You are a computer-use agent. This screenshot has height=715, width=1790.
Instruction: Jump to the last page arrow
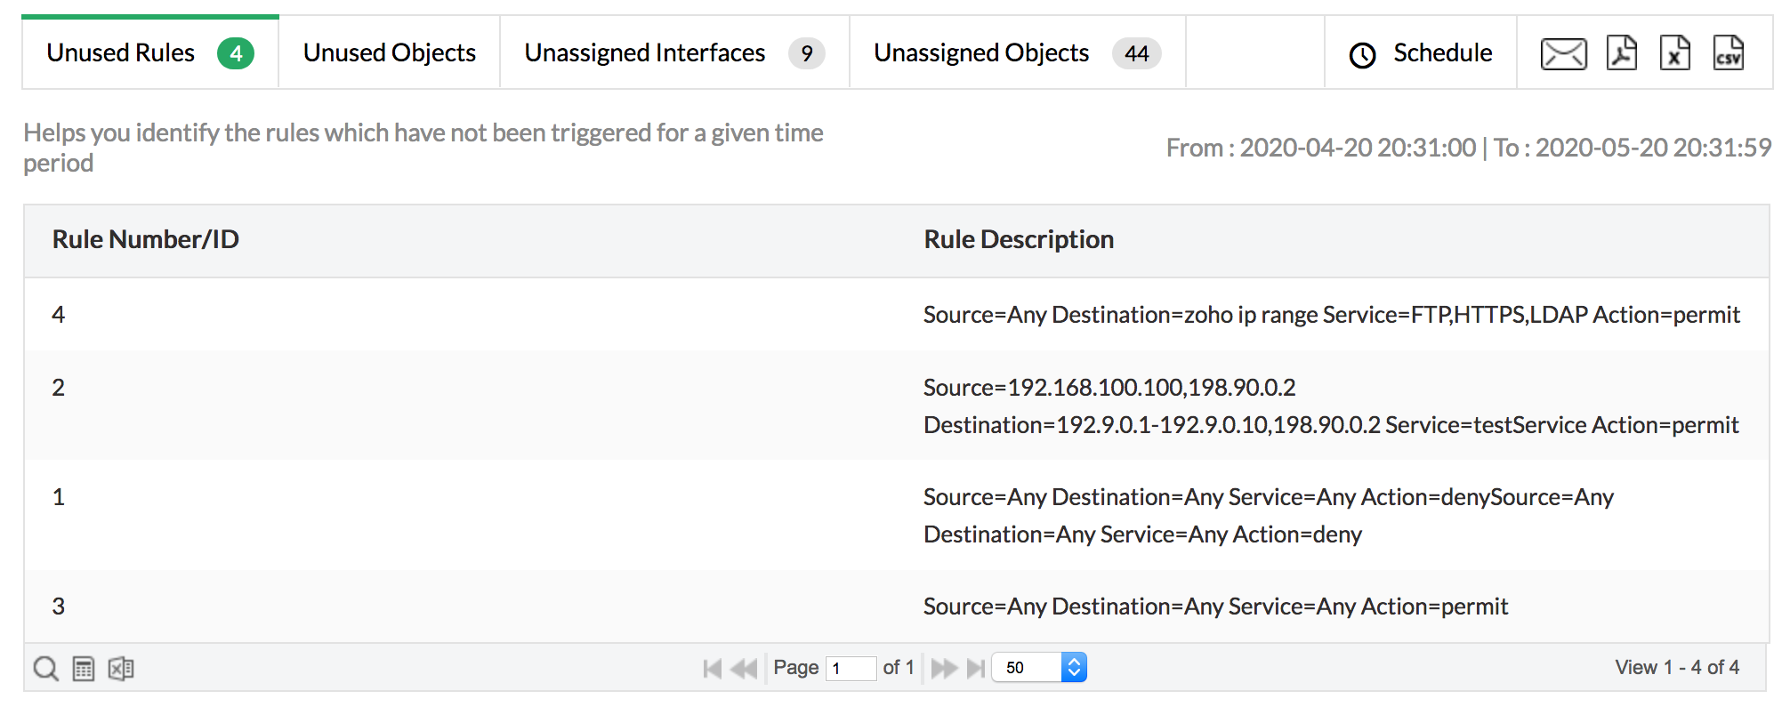click(976, 668)
